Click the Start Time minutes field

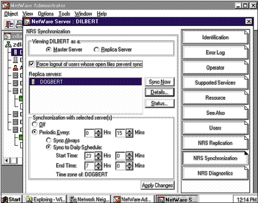click(120, 156)
